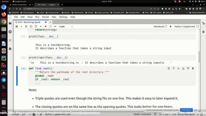
Task: Select the 010 - docstrings.ipynb notebook tab
Action: pos(31,22)
